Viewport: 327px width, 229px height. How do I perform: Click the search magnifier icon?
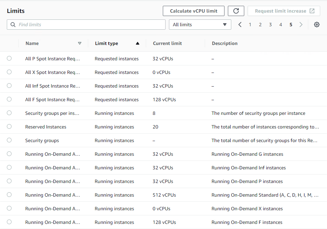[x=13, y=25]
